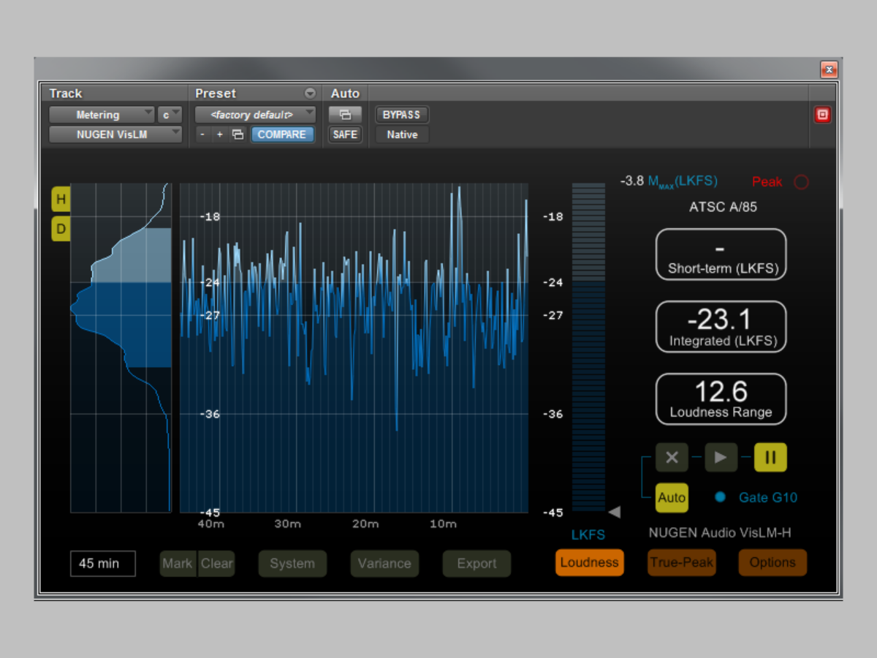Click the System button
The width and height of the screenshot is (877, 658).
[292, 564]
